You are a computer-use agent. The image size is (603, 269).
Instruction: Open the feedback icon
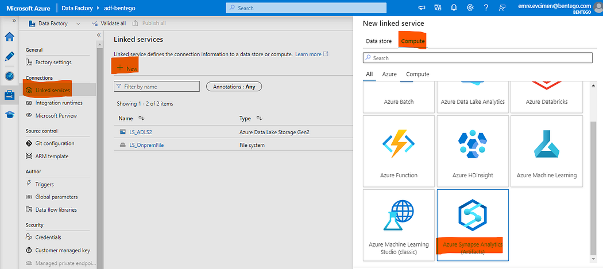tap(502, 7)
